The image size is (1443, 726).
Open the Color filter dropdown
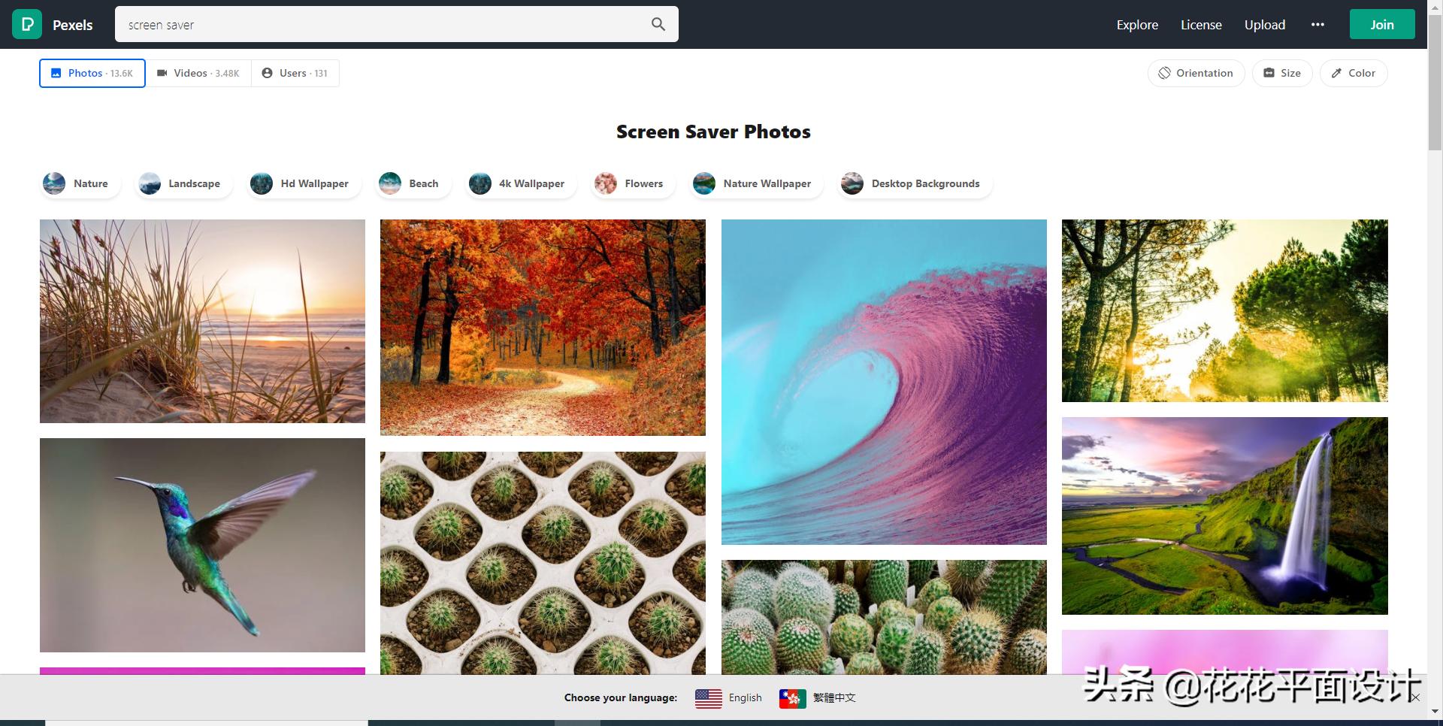pos(1354,73)
